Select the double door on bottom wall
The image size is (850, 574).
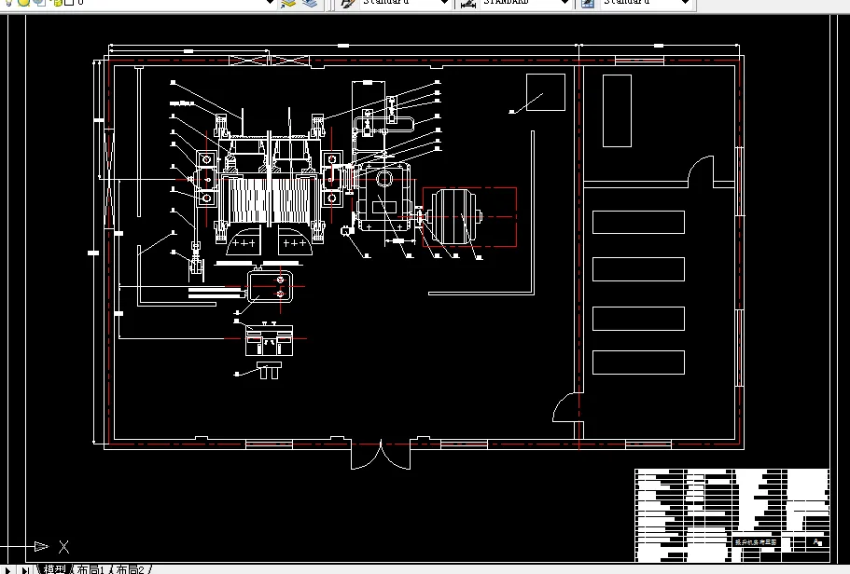tap(381, 455)
